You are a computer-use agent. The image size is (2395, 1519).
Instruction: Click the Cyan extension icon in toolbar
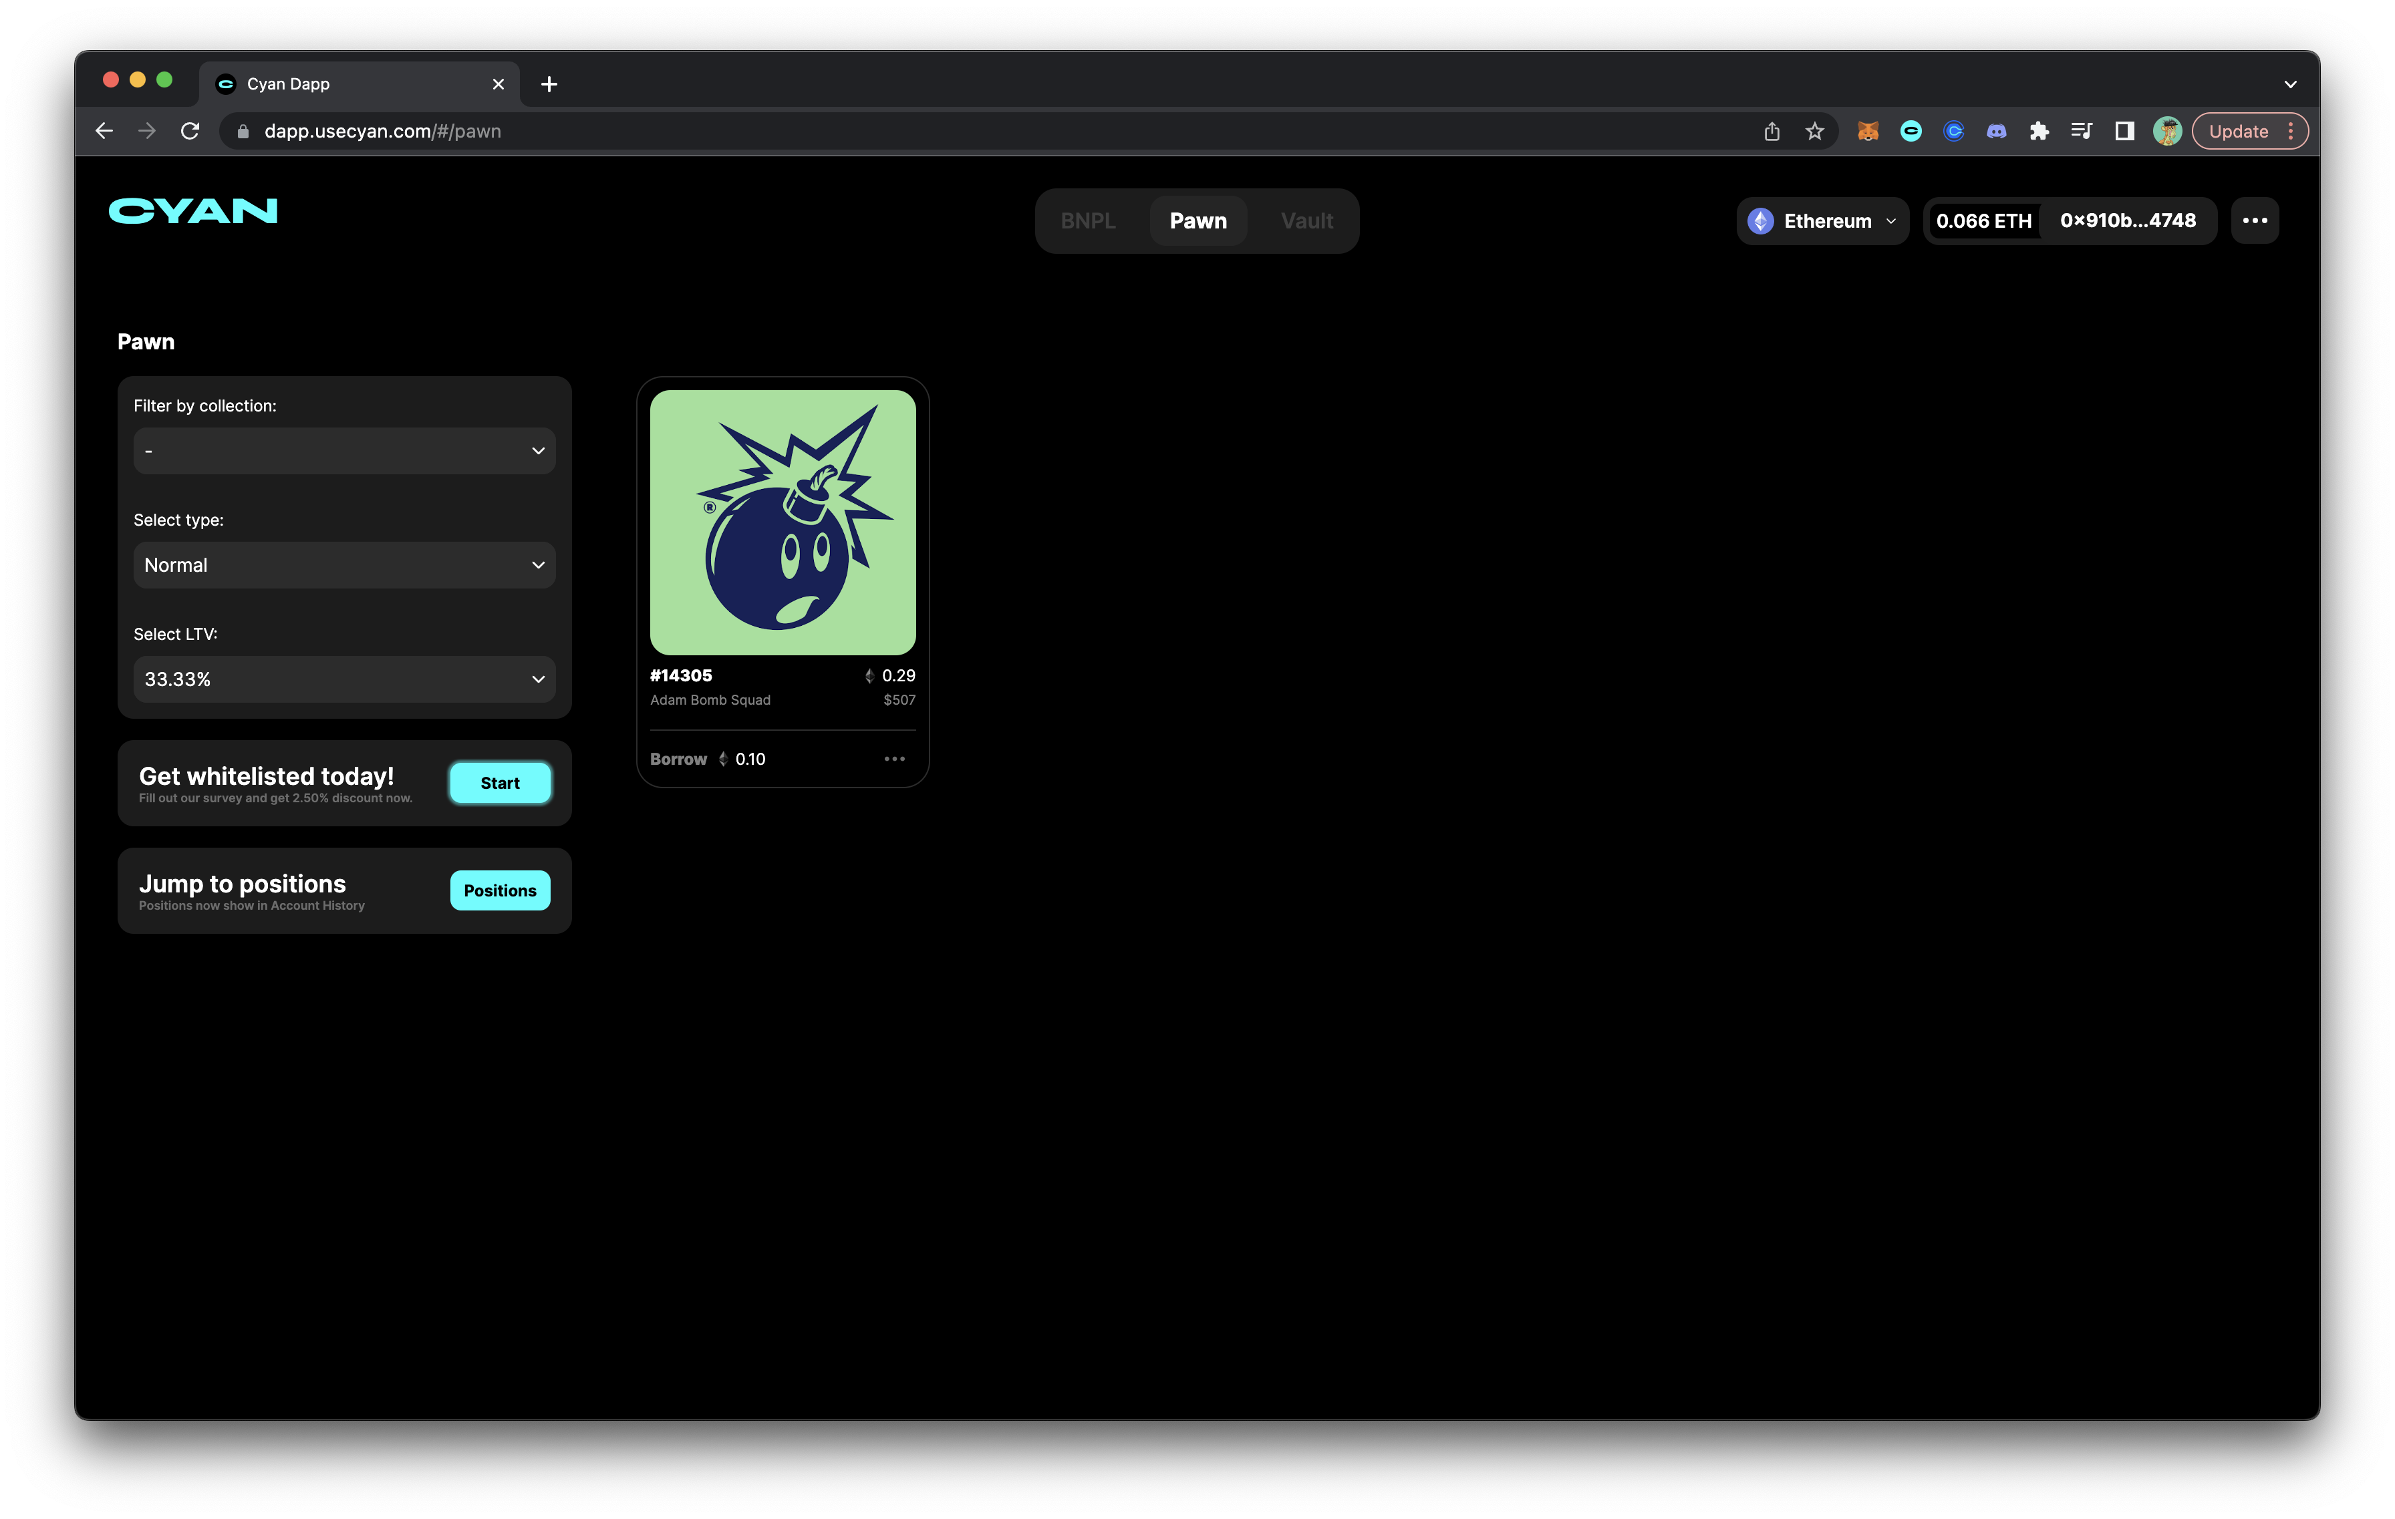click(1911, 131)
